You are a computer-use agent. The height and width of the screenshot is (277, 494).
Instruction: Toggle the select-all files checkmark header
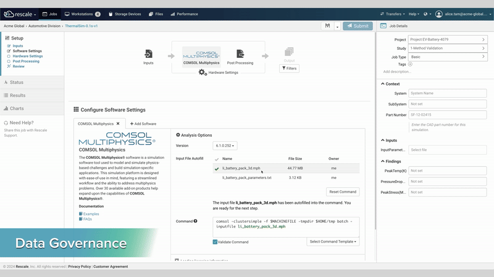coord(217,159)
